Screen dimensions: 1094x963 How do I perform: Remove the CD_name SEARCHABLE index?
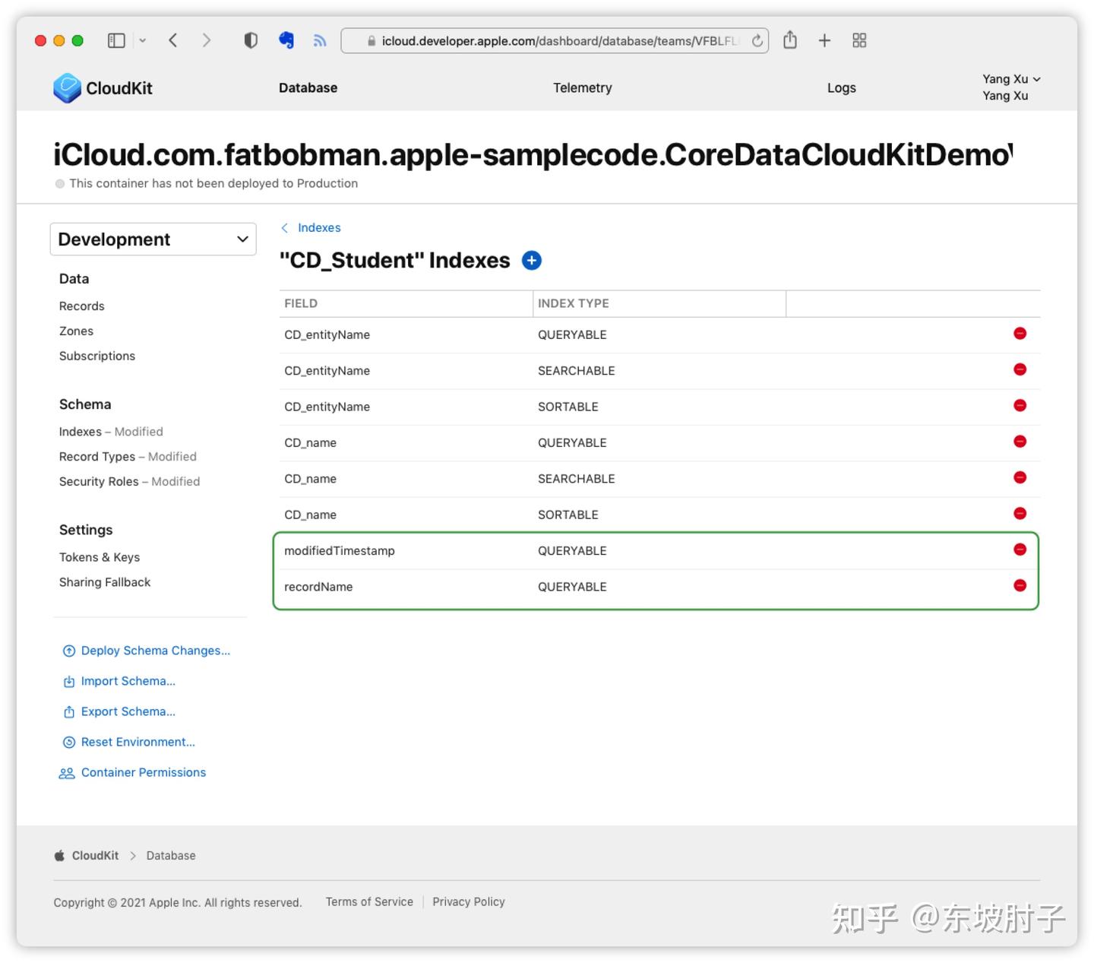click(x=1020, y=477)
